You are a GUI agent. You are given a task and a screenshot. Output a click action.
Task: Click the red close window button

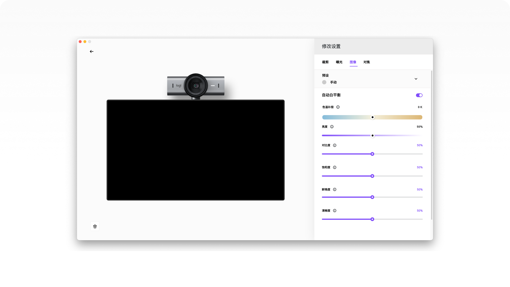click(x=80, y=42)
